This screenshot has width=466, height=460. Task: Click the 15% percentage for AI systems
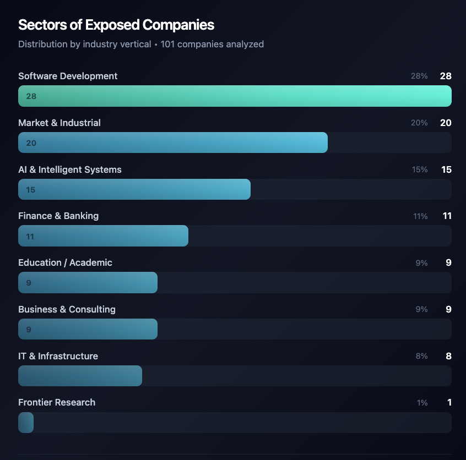point(420,169)
